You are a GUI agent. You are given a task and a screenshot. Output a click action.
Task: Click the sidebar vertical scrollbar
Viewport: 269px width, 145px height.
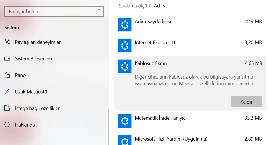coord(108,127)
